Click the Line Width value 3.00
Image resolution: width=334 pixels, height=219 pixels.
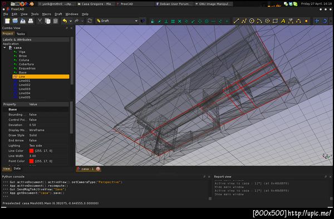pos(32,156)
